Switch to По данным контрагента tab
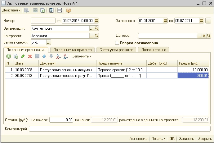The width and height of the screenshot is (214, 143). [x=72, y=50]
